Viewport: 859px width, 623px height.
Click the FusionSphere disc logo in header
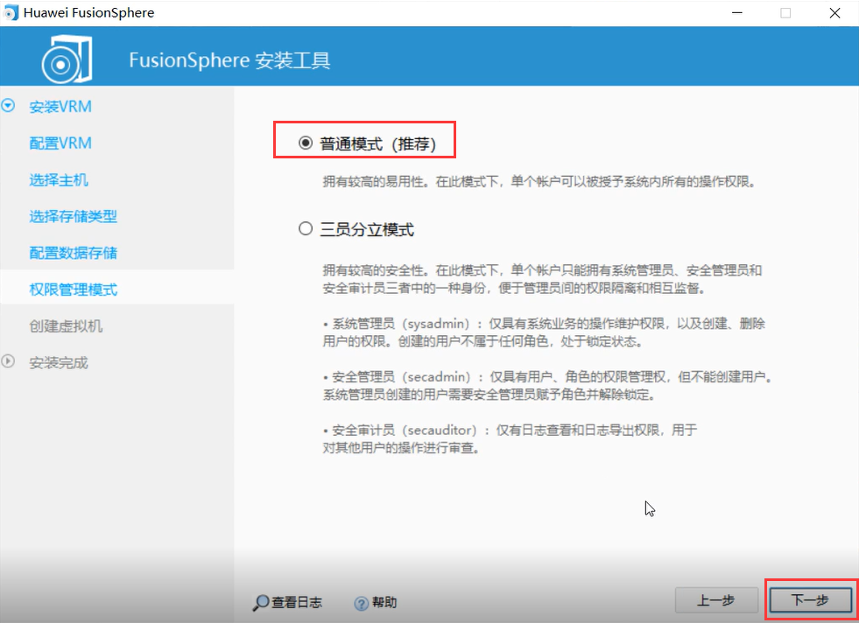point(67,59)
